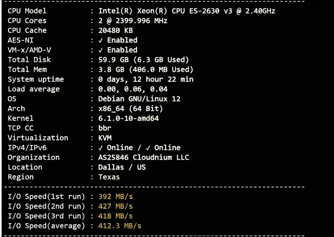The image size is (334, 237).
Task: Click the TCP CC label
Action: coord(21,128)
